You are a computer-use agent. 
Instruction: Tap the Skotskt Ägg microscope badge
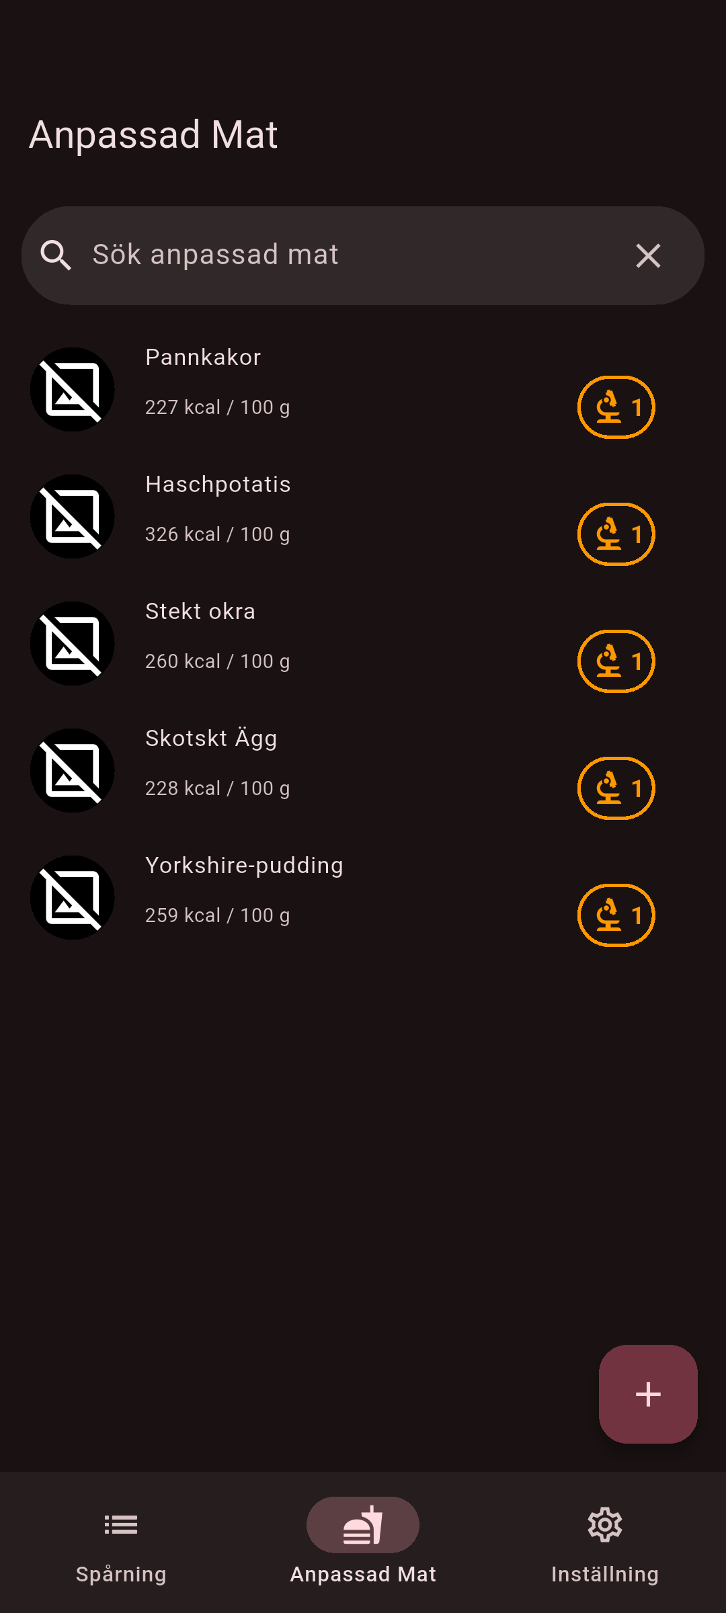point(616,788)
